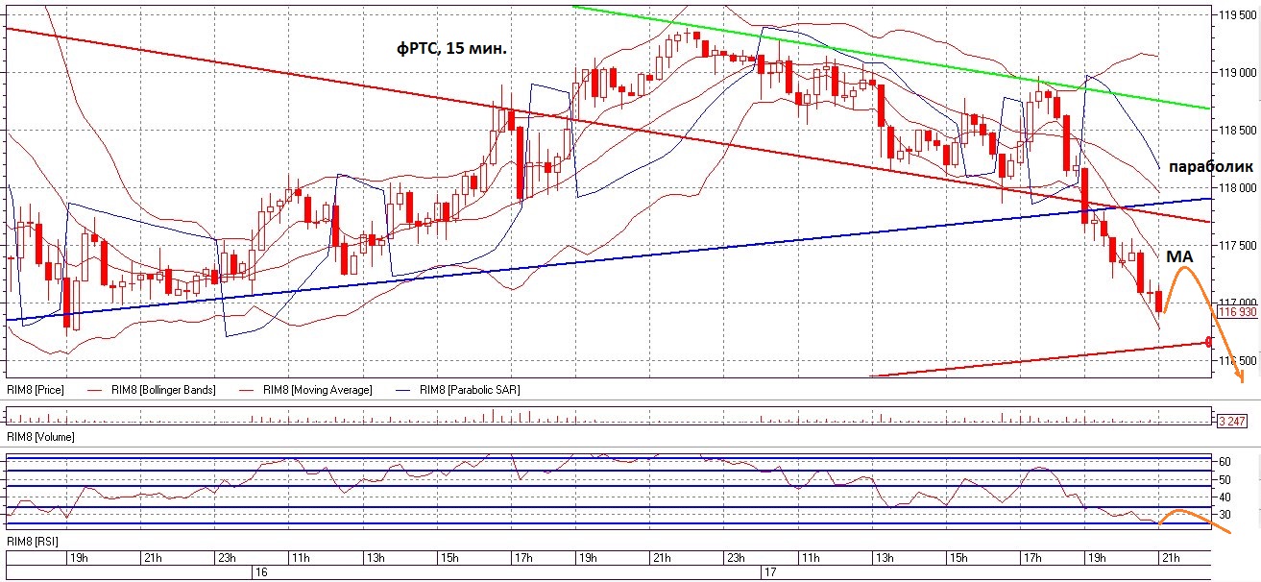Click the RIM8 [RSI] panel label
This screenshot has height=582, width=1261.
pos(31,543)
